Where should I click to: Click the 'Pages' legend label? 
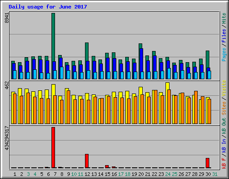(x=224, y=55)
